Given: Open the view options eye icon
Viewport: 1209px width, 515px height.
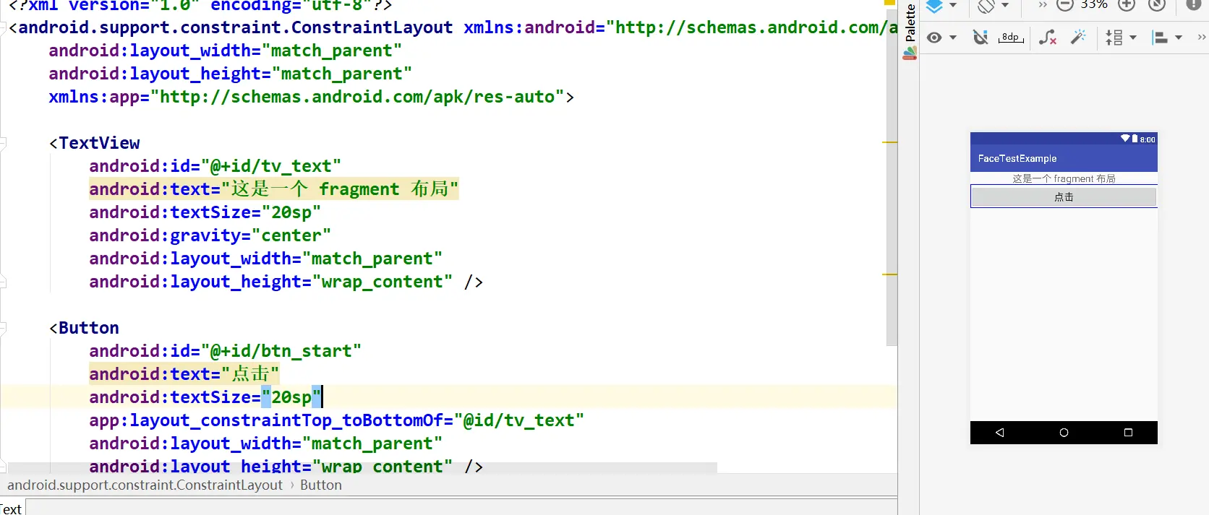Looking at the screenshot, I should [934, 38].
